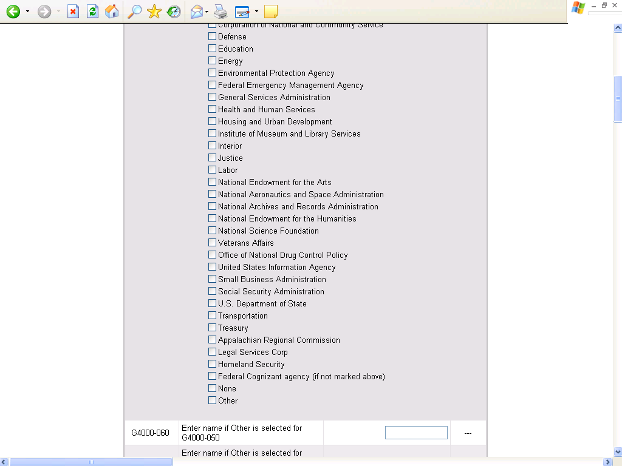The height and width of the screenshot is (466, 622).
Task: Tick National Archives and Records Administration
Action: tap(212, 206)
